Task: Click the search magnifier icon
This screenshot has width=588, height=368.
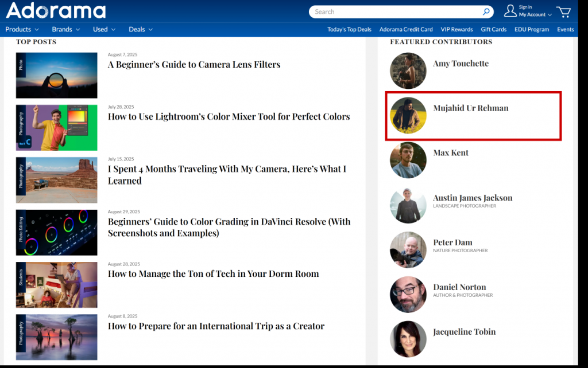Action: coord(486,11)
